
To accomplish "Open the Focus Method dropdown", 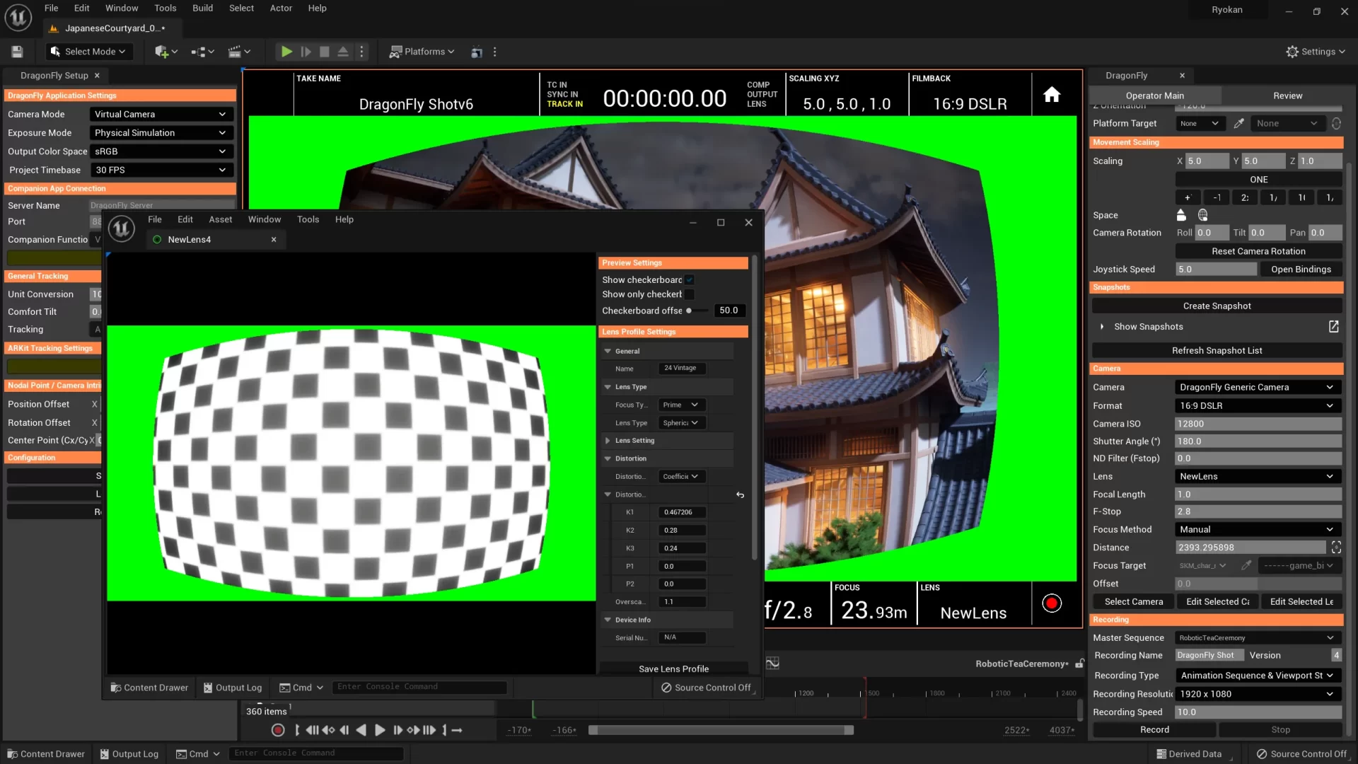I will point(1258,529).
